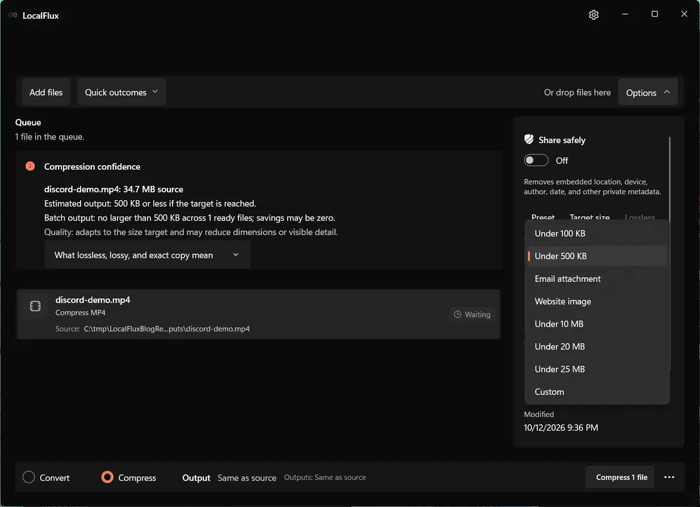Pick the Under 20 MB option
This screenshot has height=507, width=700.
(x=597, y=347)
